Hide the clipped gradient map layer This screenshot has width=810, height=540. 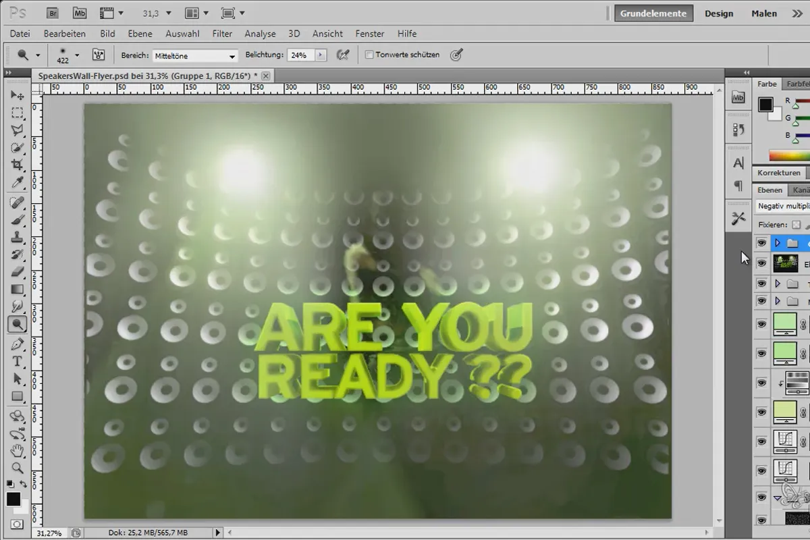[762, 383]
